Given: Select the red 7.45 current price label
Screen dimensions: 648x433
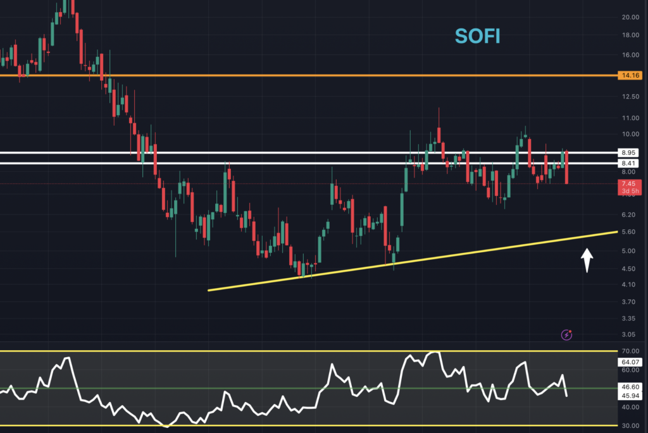Looking at the screenshot, I should click(x=630, y=183).
